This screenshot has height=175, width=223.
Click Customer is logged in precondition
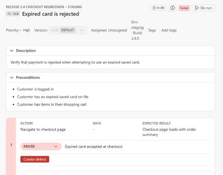tap(35, 89)
